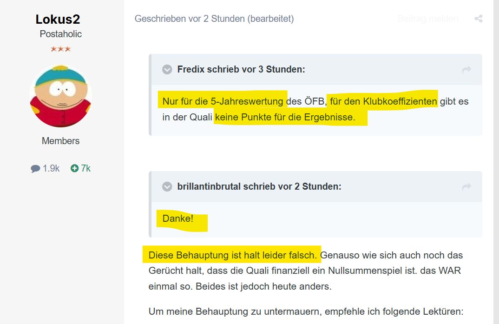Screen dimensions: 499x324
Task: View the 7k reputation count
Action: pos(80,168)
